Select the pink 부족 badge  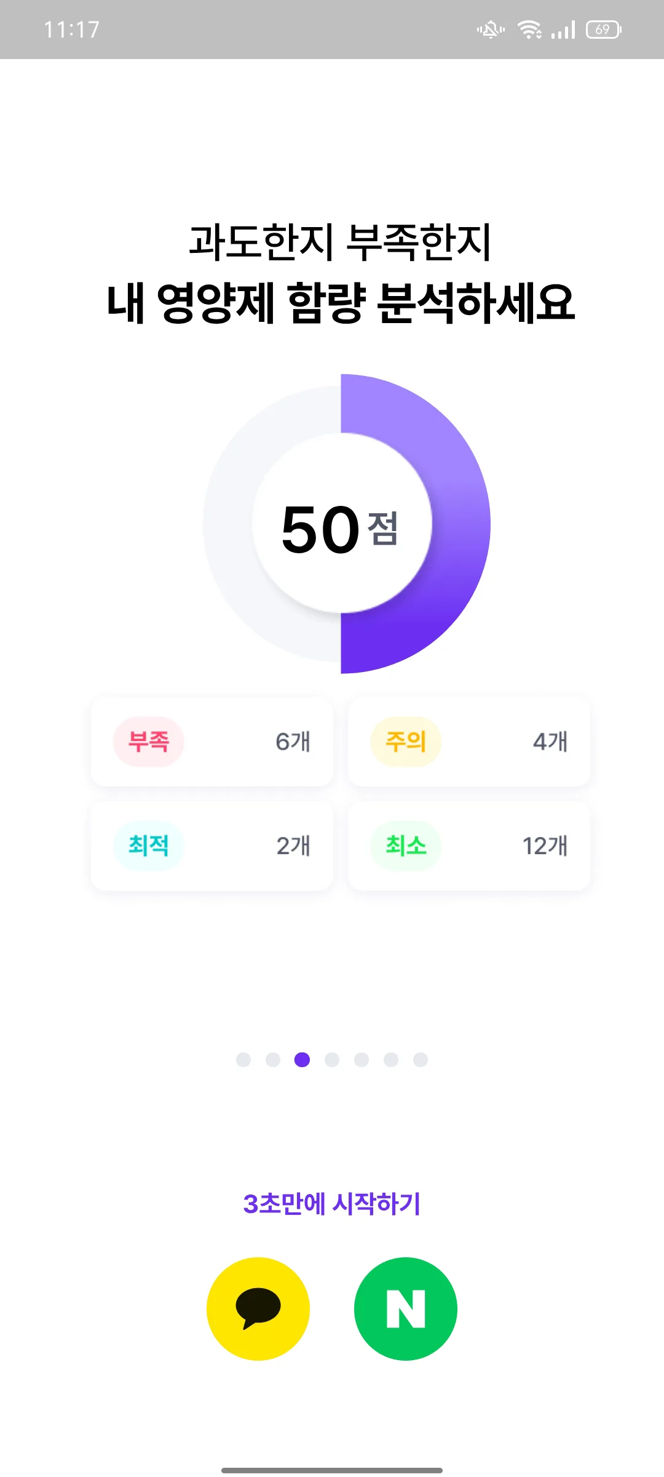pyautogui.click(x=149, y=742)
